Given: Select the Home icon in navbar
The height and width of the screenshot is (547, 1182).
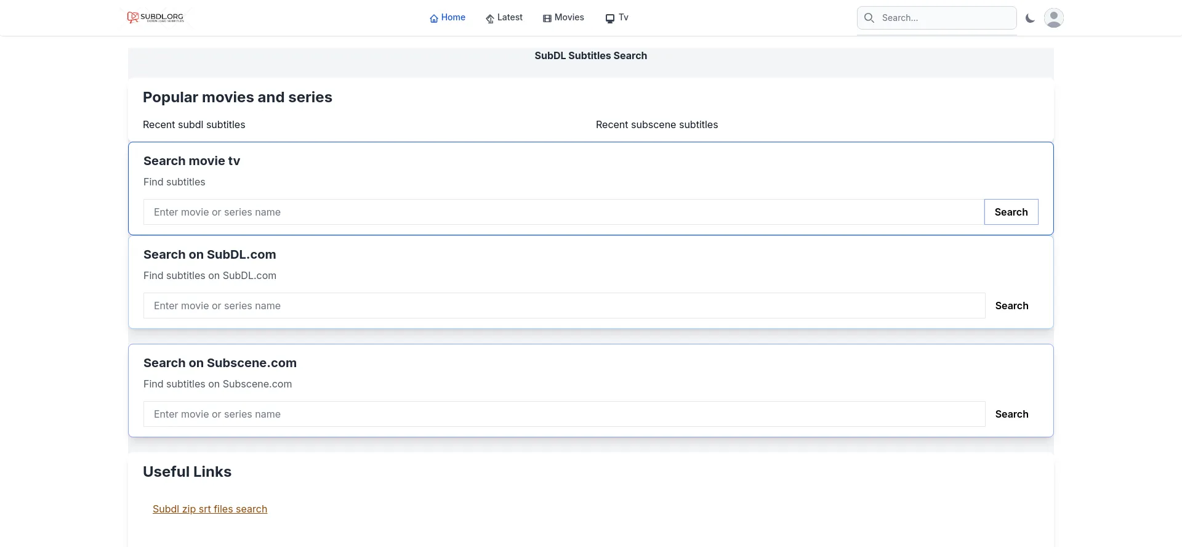Looking at the screenshot, I should click(x=434, y=18).
